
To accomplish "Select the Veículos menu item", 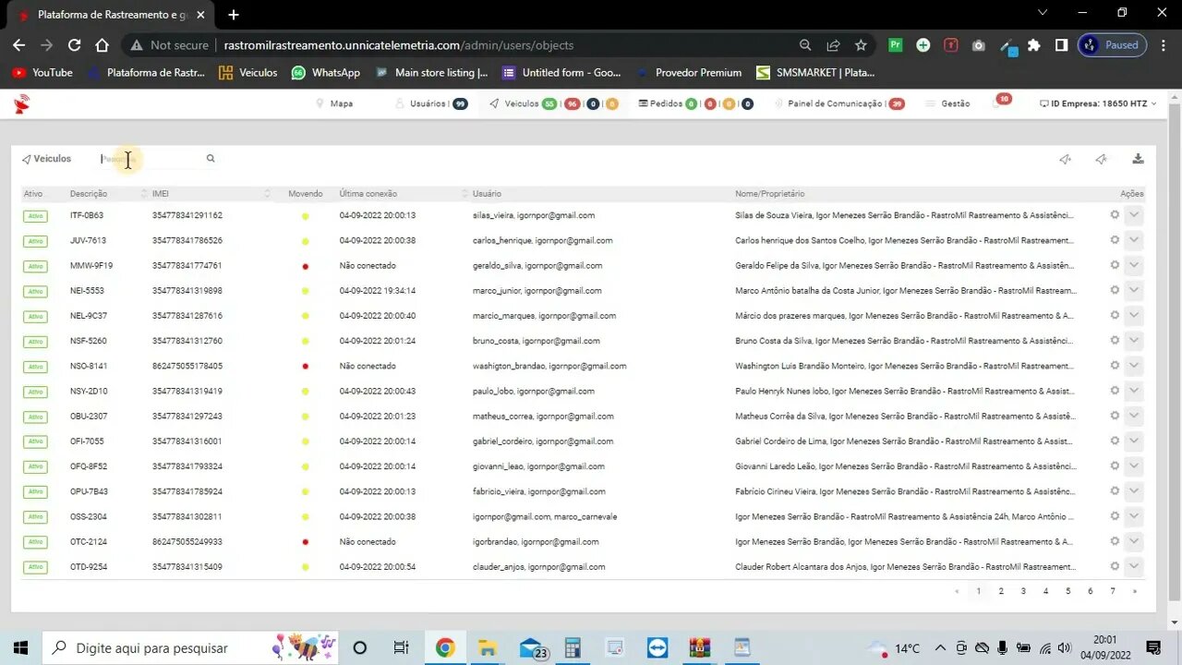I will click(x=554, y=103).
